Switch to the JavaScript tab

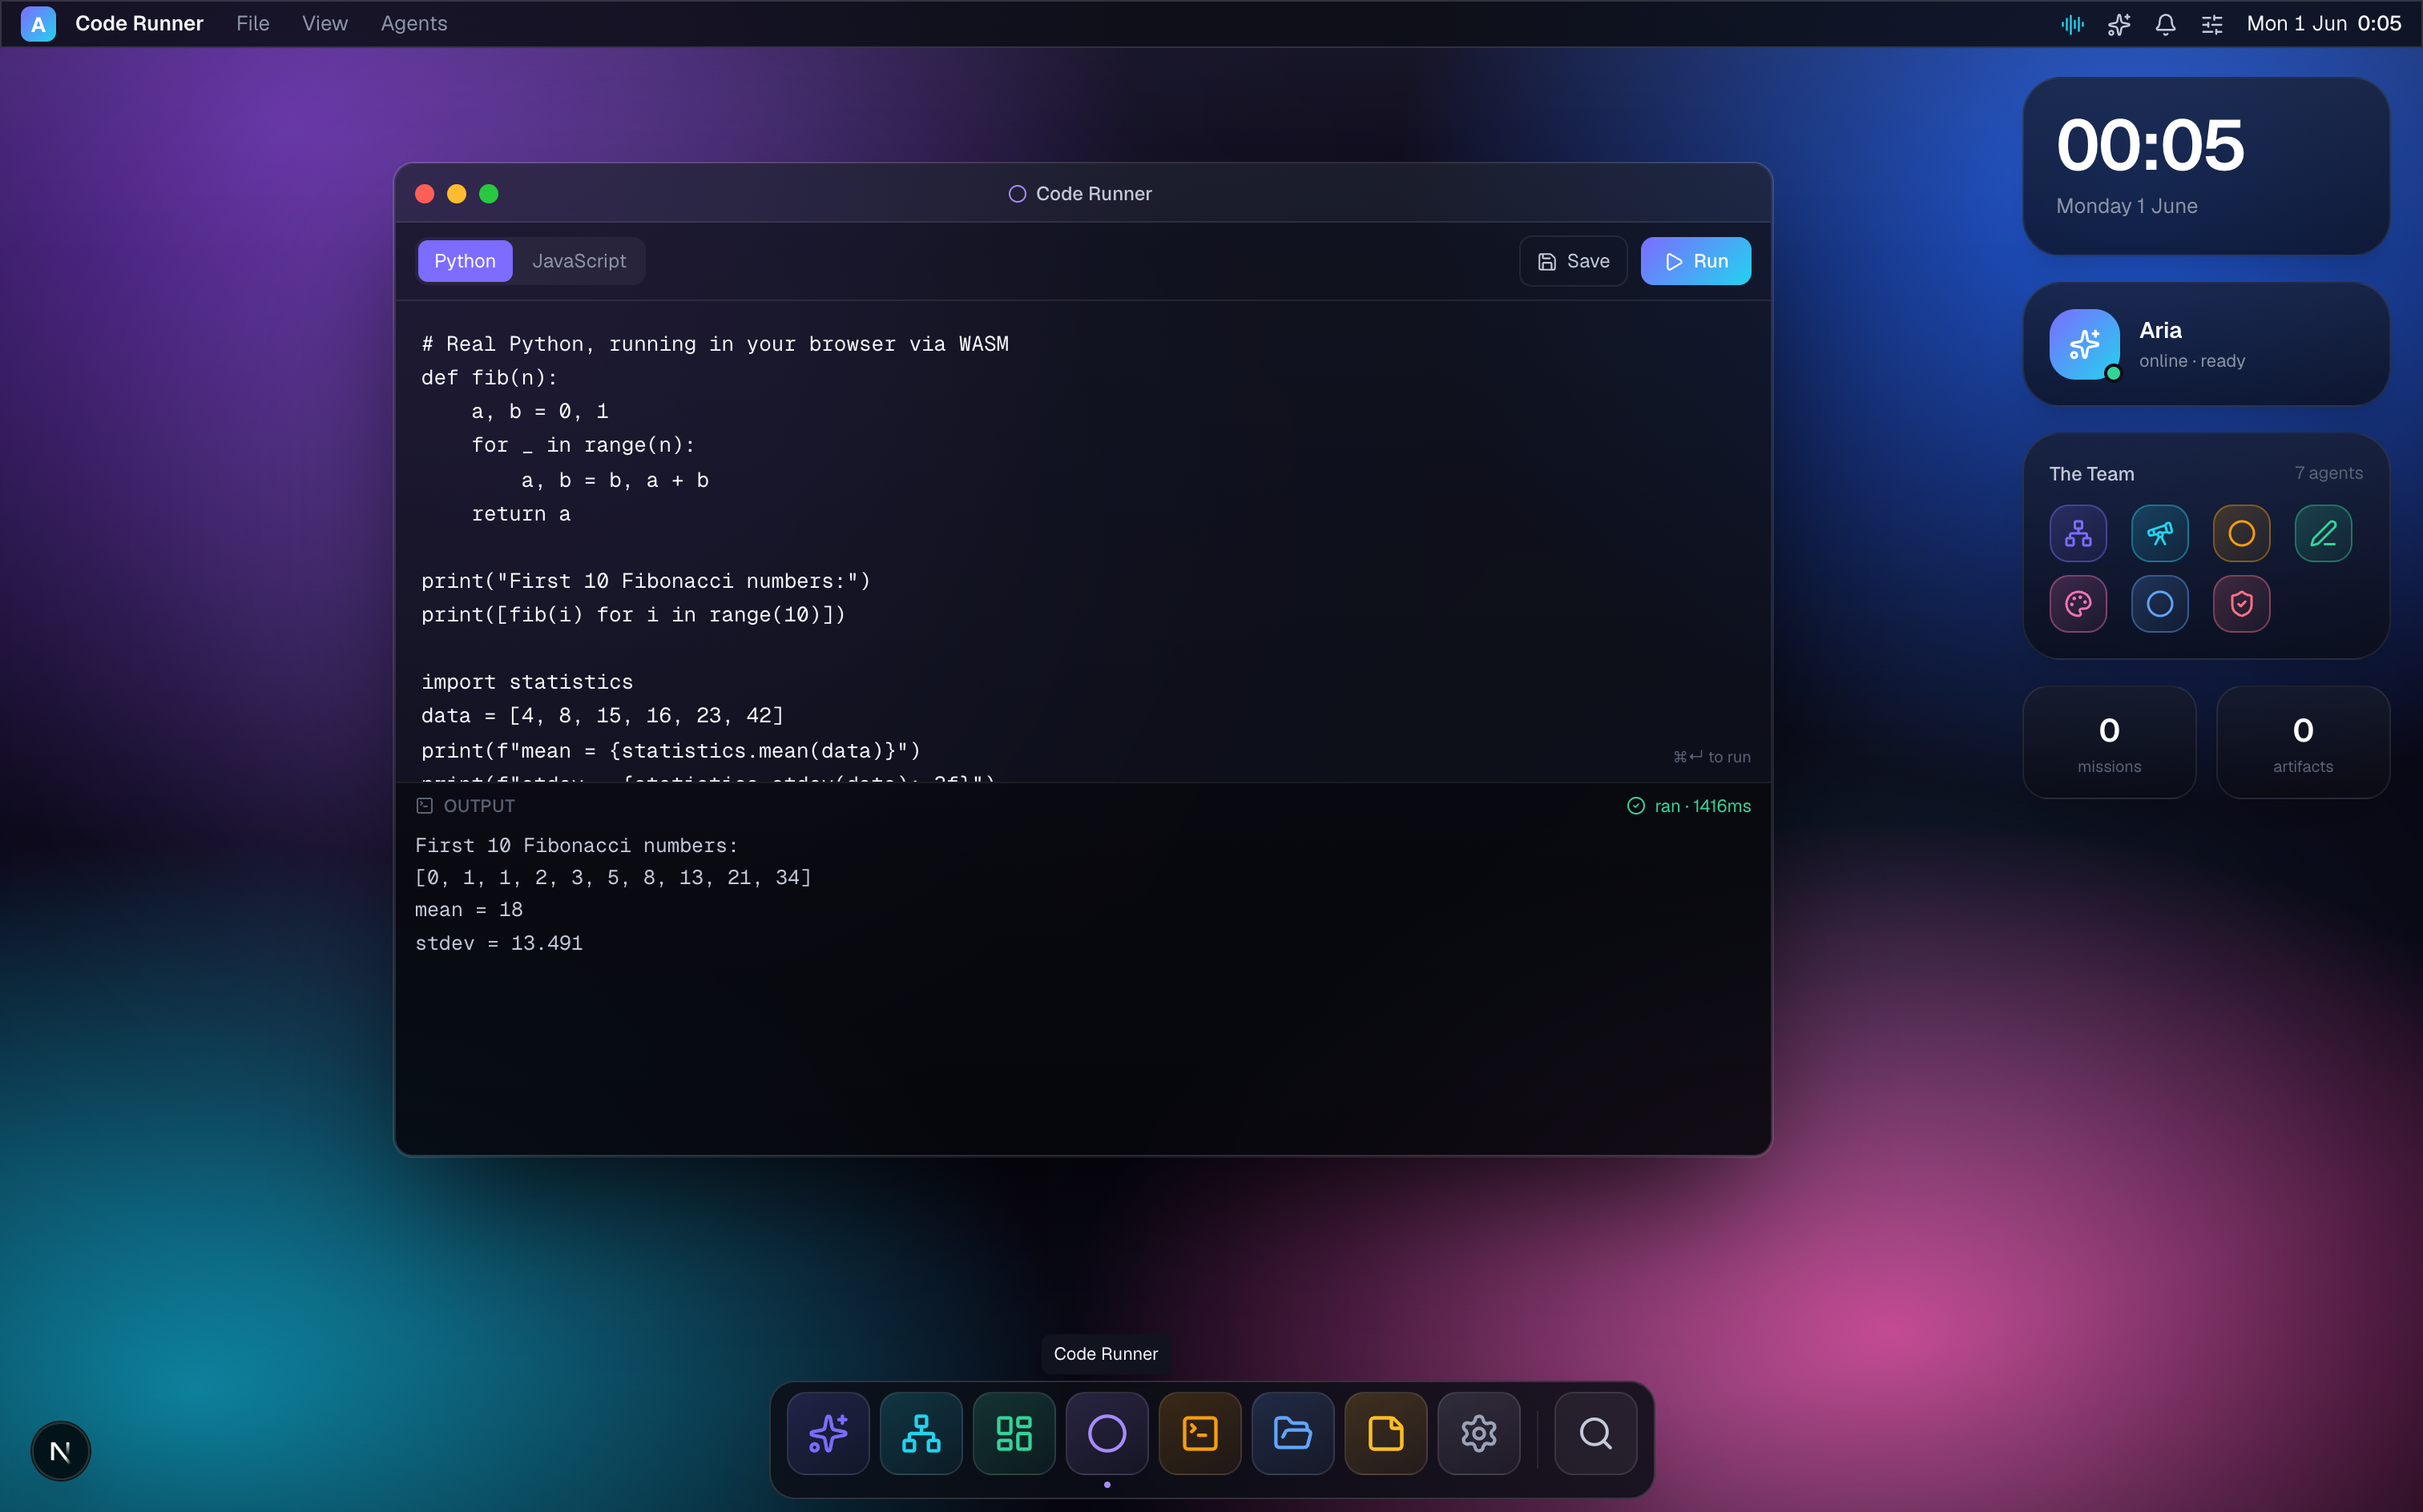coord(579,261)
